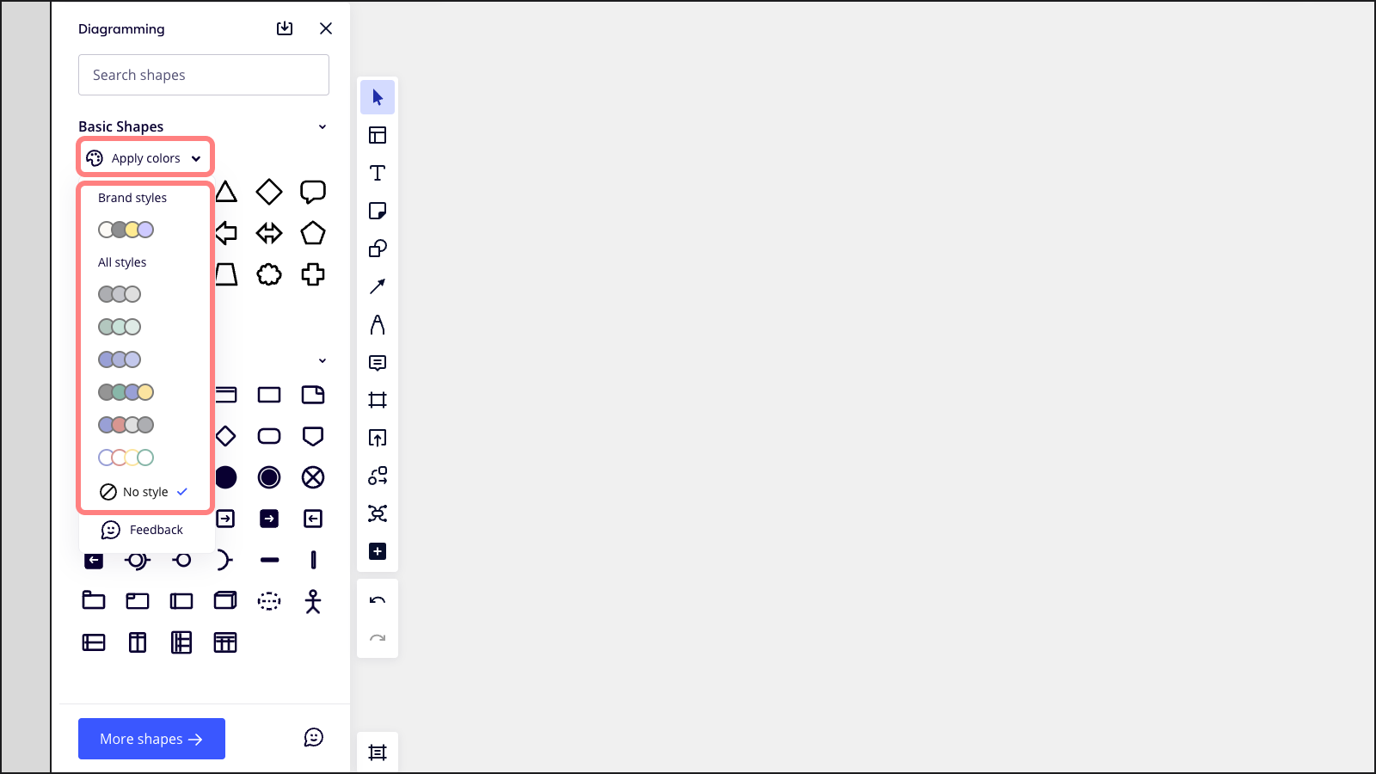This screenshot has width=1376, height=774.
Task: Select the arrow/line drawing tool
Action: 378,286
